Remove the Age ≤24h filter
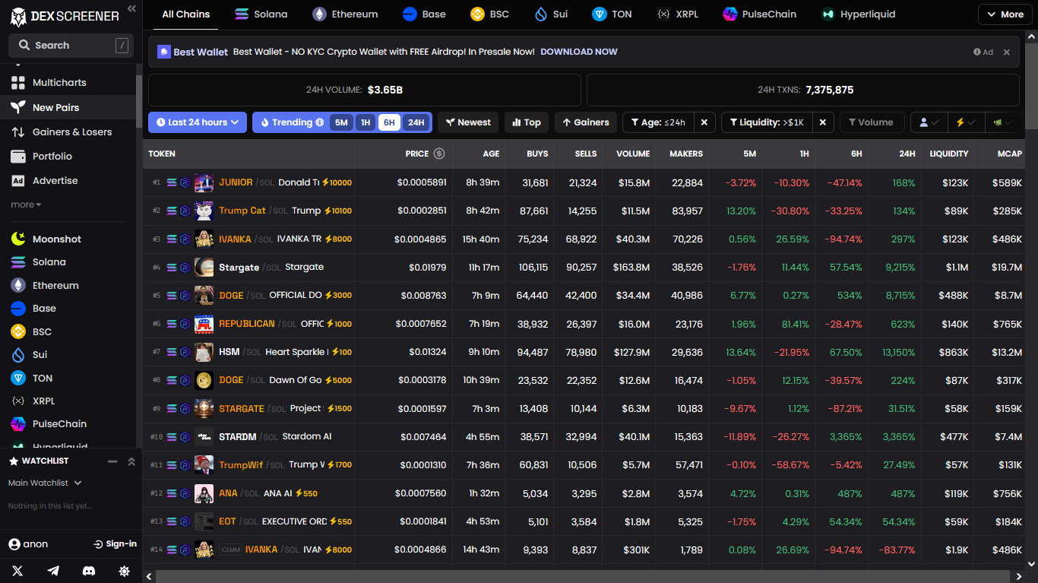1038x583 pixels. click(704, 122)
